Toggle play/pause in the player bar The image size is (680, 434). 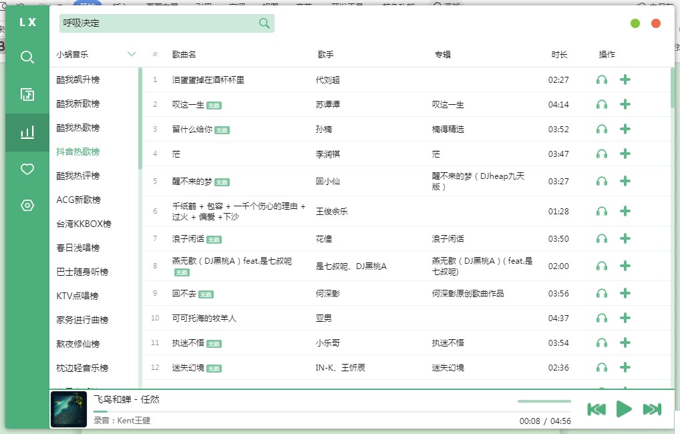pos(624,409)
